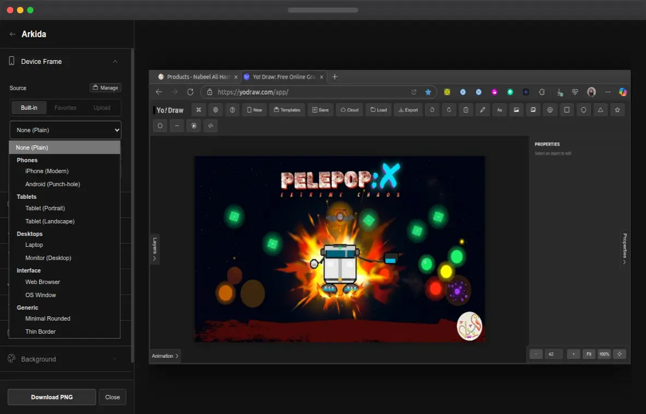Switch to the Favorites source tab
This screenshot has height=414, width=646.
click(x=66, y=108)
